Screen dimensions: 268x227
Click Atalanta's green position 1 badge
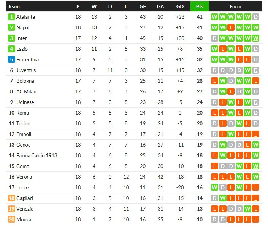11,17
